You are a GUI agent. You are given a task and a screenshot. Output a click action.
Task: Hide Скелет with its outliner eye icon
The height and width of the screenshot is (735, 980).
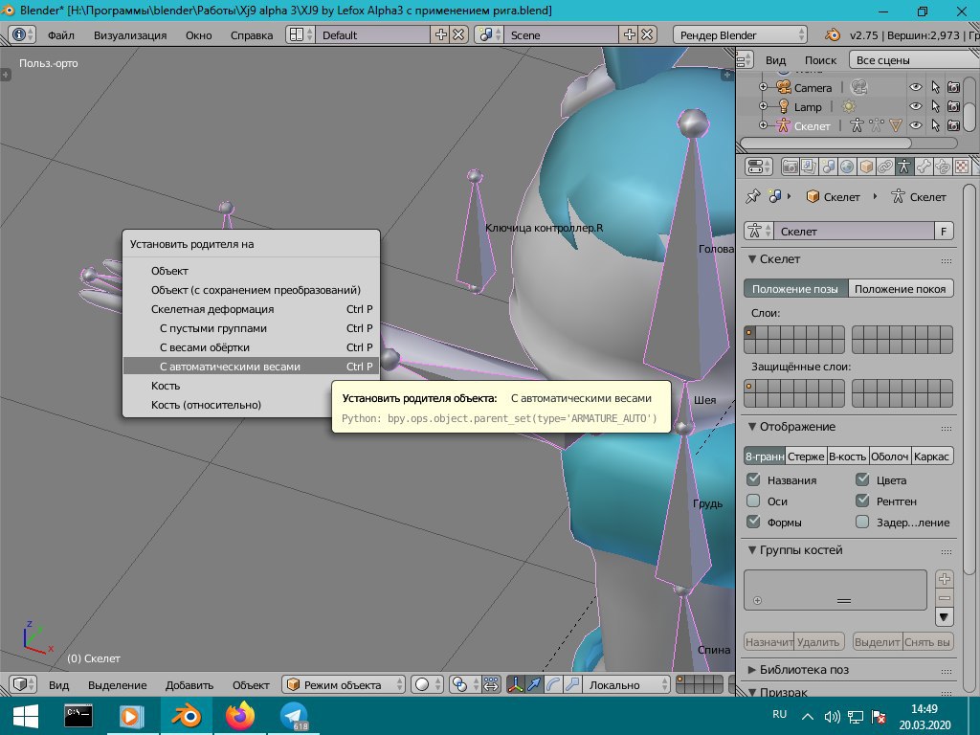tap(916, 125)
